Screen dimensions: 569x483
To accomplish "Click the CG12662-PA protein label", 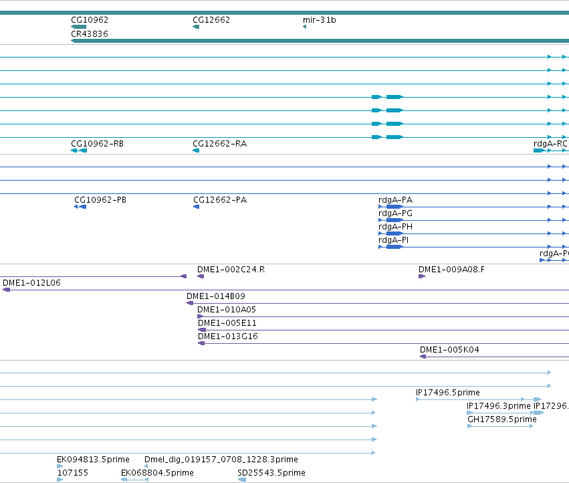I will point(220,200).
